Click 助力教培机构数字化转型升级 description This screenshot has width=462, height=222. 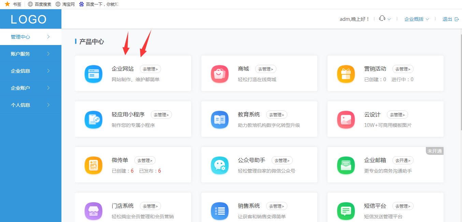tap(269, 125)
